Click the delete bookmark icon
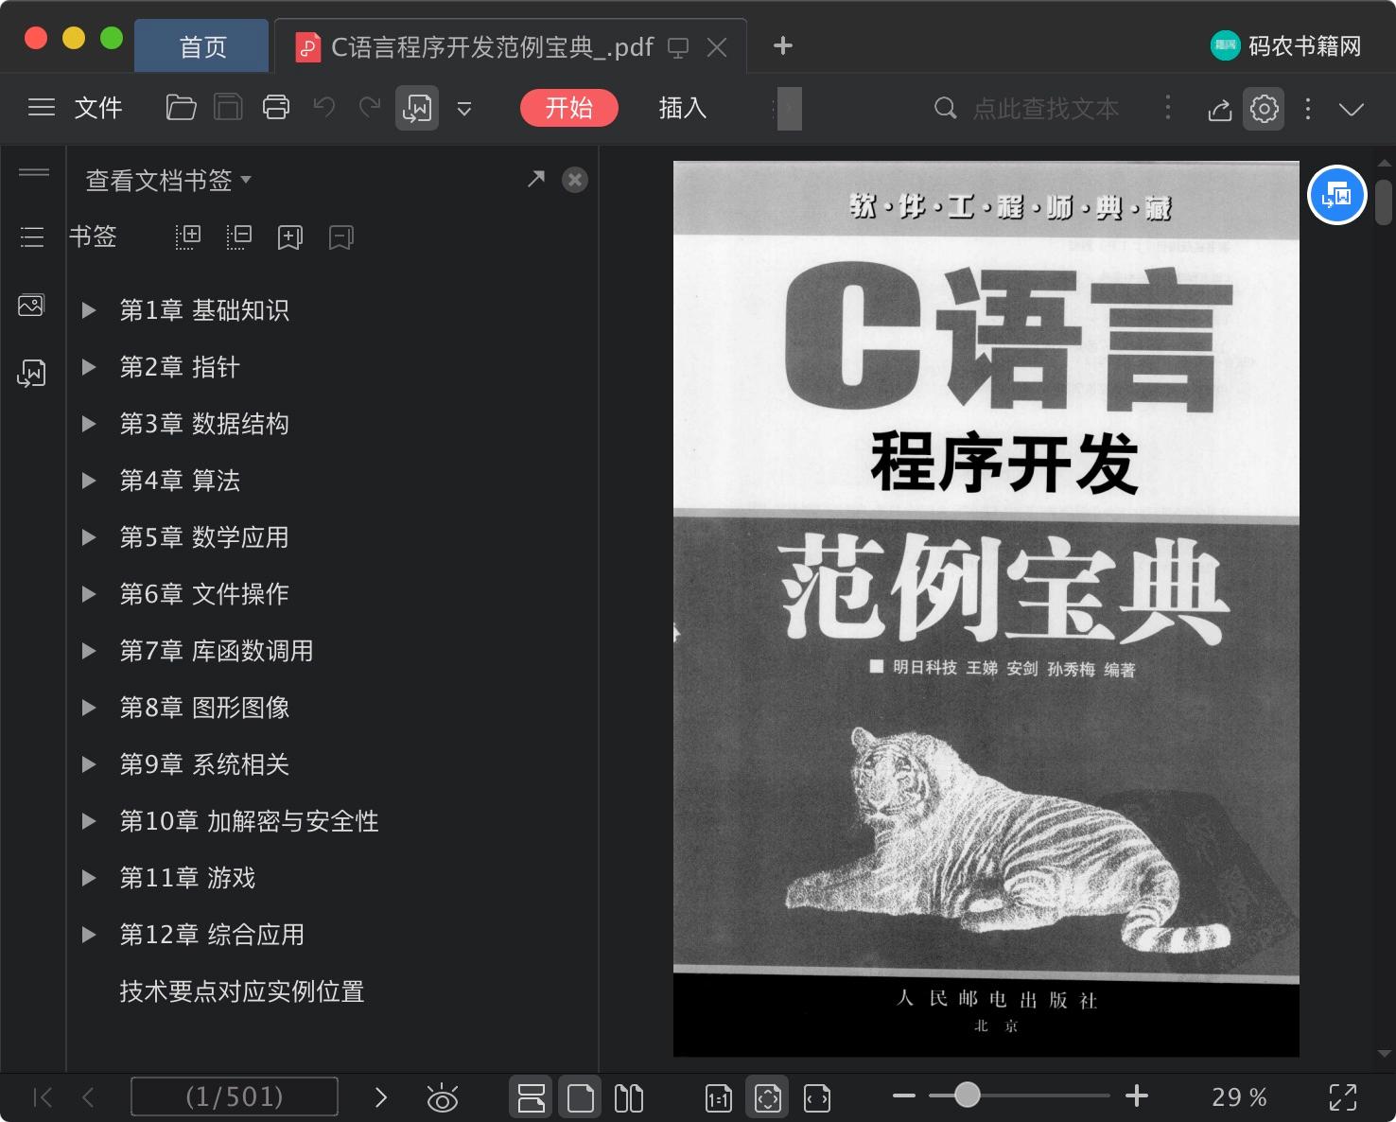This screenshot has height=1122, width=1396. [341, 237]
